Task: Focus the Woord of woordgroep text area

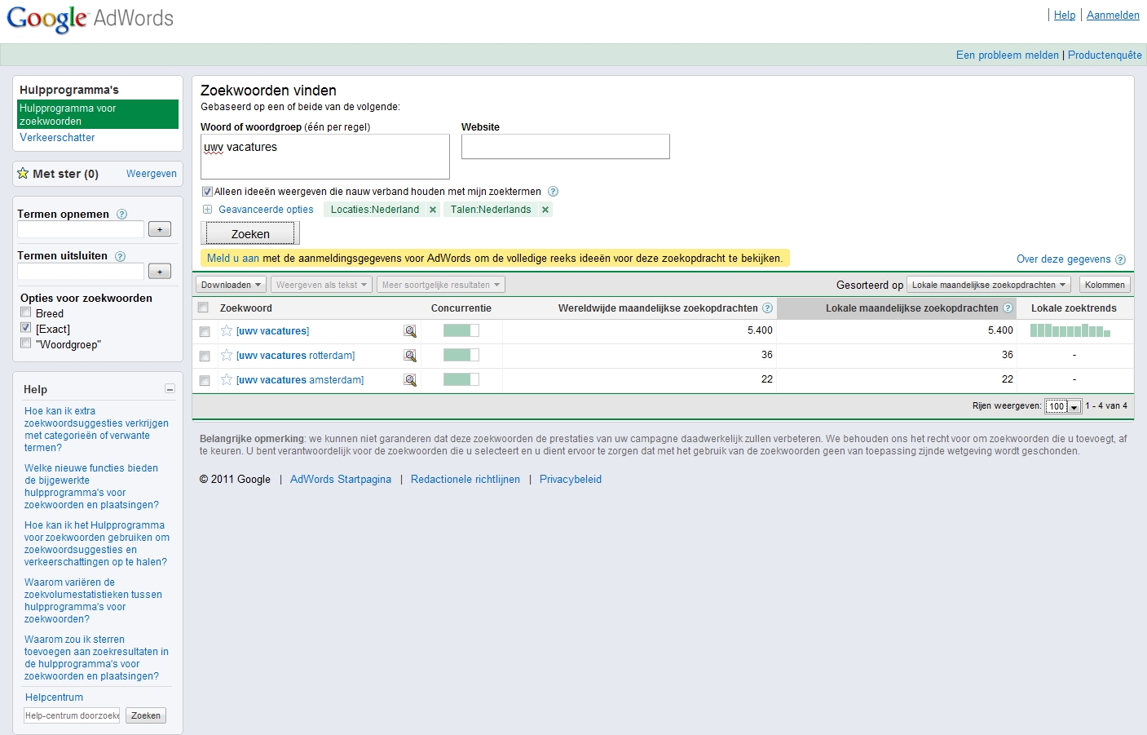Action: pyautogui.click(x=325, y=157)
